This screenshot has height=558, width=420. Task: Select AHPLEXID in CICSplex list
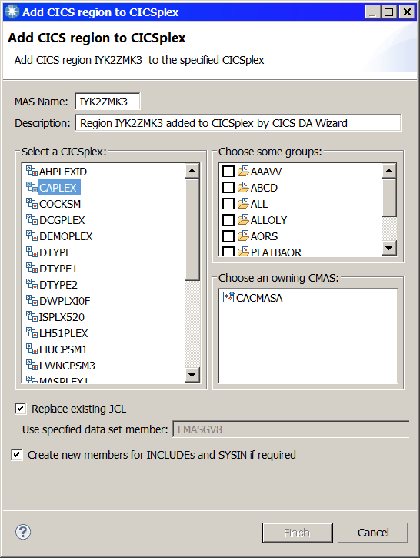coord(63,172)
